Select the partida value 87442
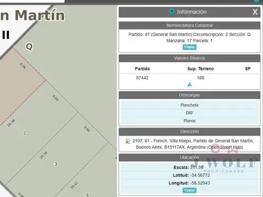The height and width of the screenshot is (197, 263). [x=142, y=78]
